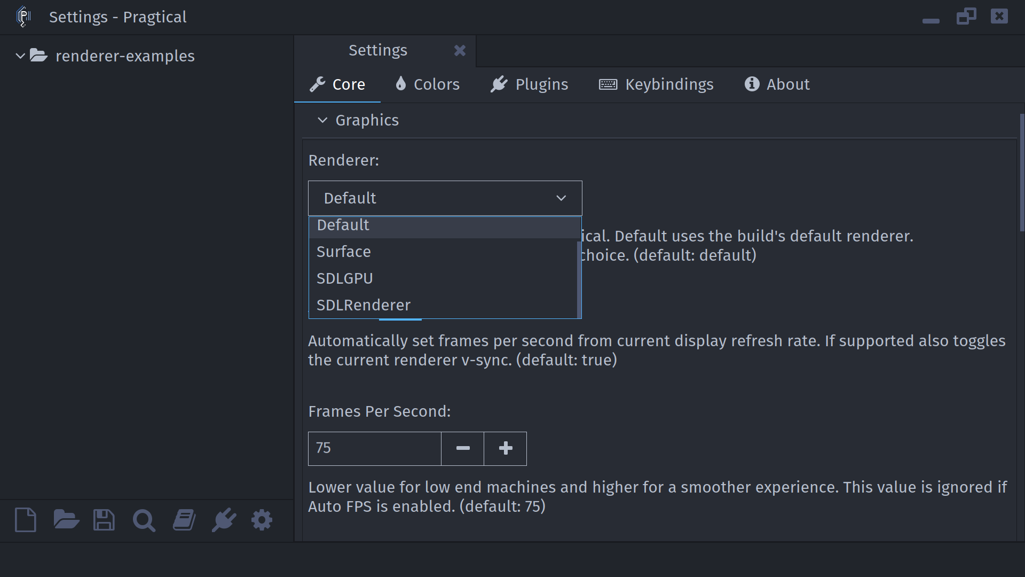Open the plug icon in bottom toolbar
Screen dimensions: 1025x577
tap(224, 520)
